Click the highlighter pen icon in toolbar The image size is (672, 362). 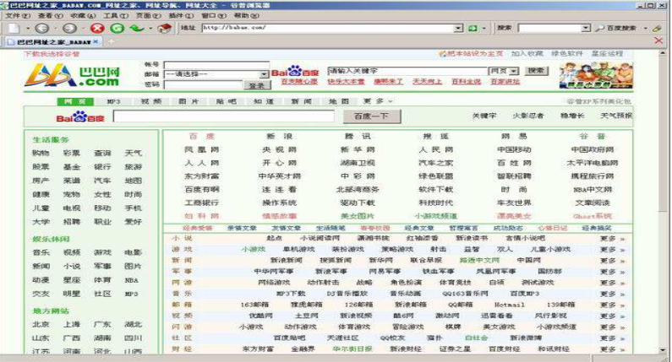pyautogui.click(x=658, y=28)
